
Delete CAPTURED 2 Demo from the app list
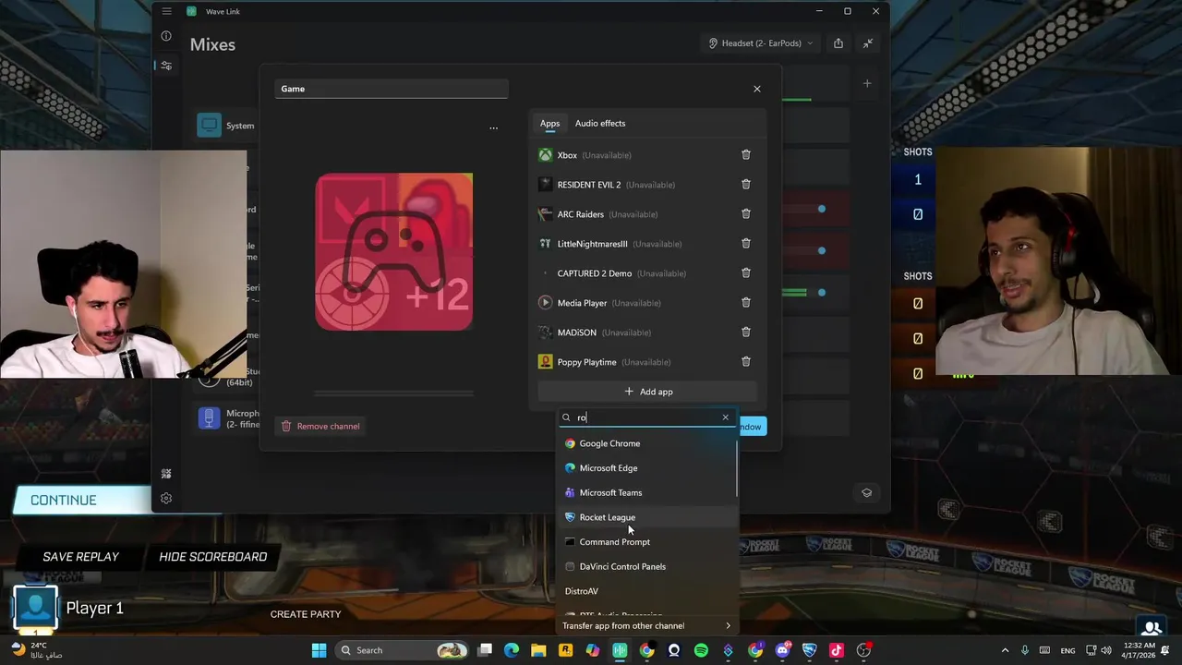pos(746,273)
